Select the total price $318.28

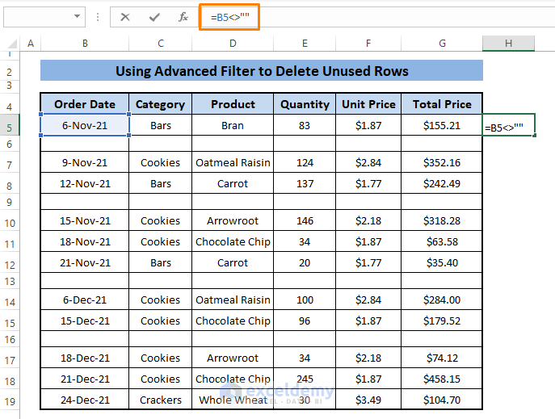(x=442, y=220)
